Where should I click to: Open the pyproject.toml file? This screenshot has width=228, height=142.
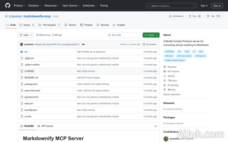(31, 97)
